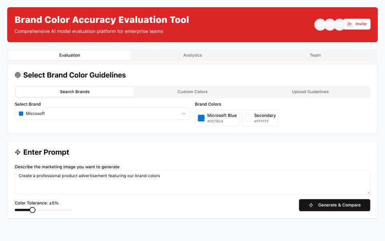Click the Microsoft Blue #0078D4 swatch
385x241 pixels.
click(x=201, y=118)
